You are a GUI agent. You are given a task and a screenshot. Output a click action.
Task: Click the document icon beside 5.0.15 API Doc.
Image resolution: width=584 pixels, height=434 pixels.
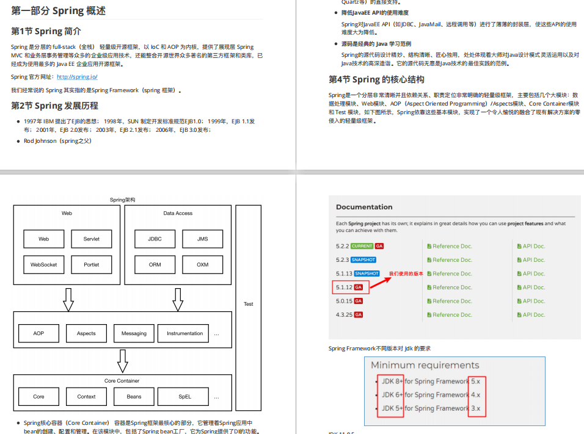[519, 301]
